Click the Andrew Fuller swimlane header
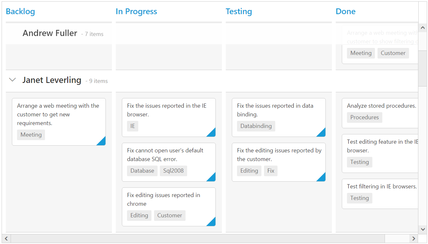 (x=50, y=33)
